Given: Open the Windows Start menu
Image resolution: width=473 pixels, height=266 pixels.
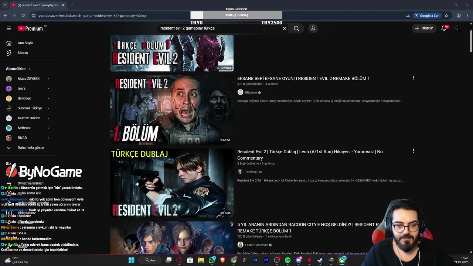Looking at the screenshot, I should click(132, 260).
